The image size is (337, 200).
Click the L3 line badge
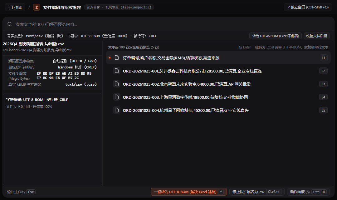324,84
